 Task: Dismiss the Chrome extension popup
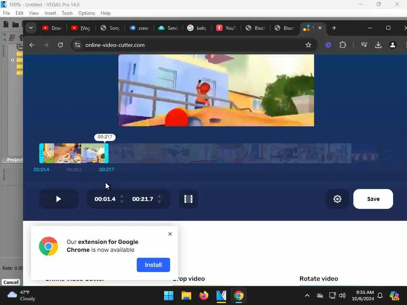coord(170,234)
